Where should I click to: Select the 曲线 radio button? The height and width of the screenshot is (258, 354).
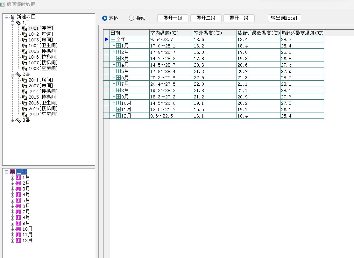tap(131, 18)
